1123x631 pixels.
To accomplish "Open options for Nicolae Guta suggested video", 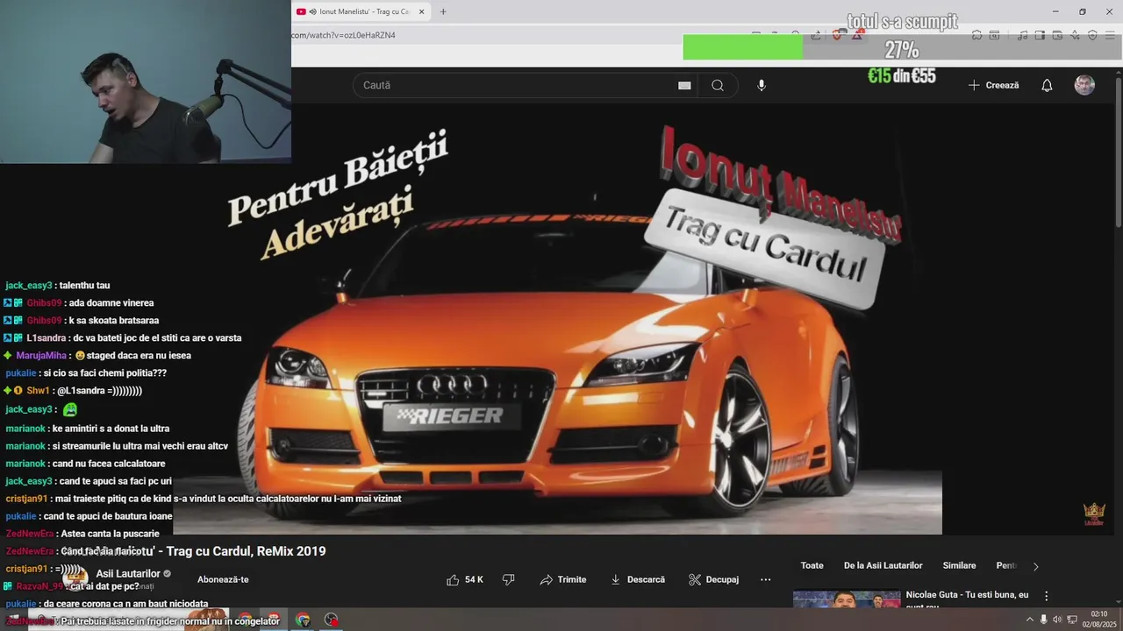I will click(1046, 596).
